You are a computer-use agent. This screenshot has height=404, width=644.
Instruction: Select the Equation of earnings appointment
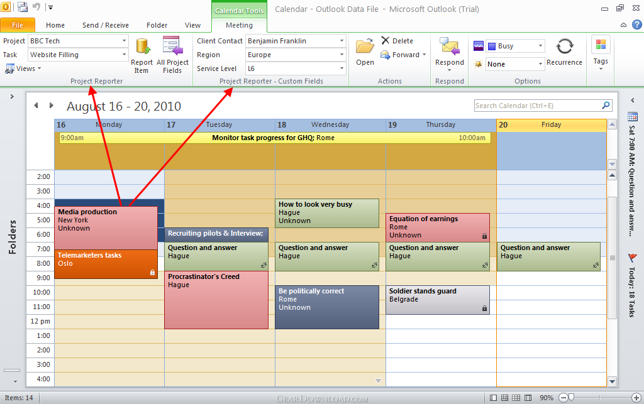point(438,227)
